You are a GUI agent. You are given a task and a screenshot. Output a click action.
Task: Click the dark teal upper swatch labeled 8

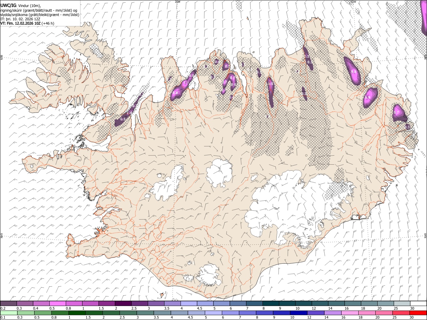coord(271,304)
